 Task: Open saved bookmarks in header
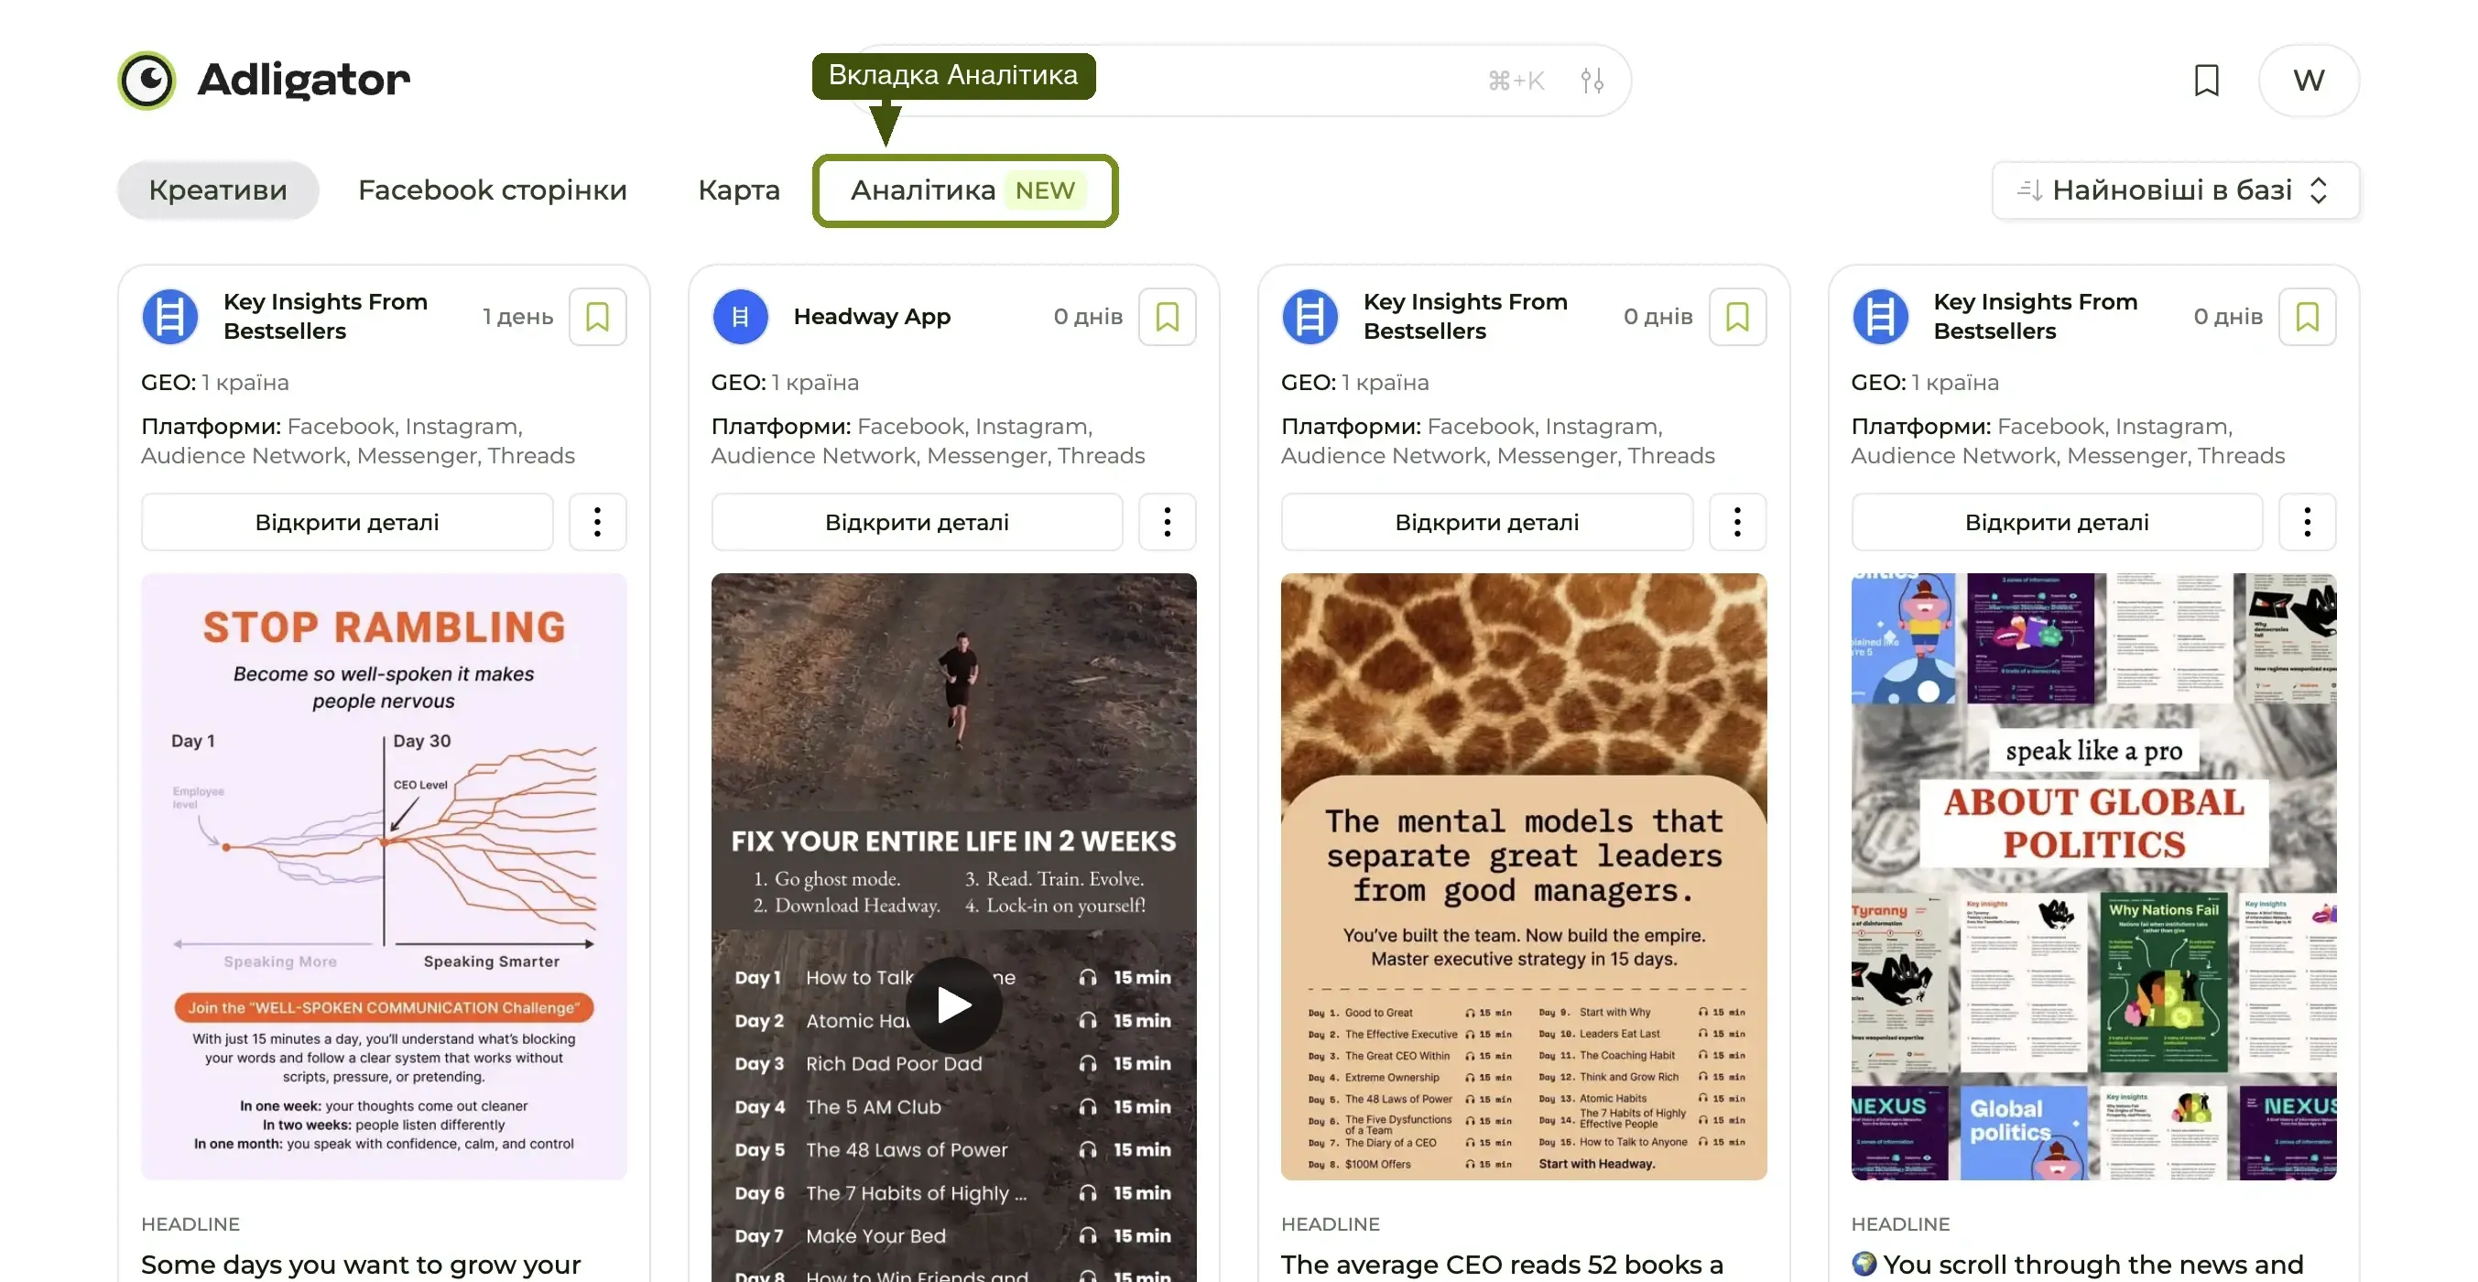point(2206,81)
